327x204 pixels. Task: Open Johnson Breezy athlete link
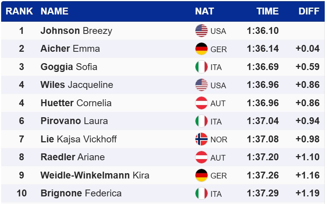click(x=76, y=31)
